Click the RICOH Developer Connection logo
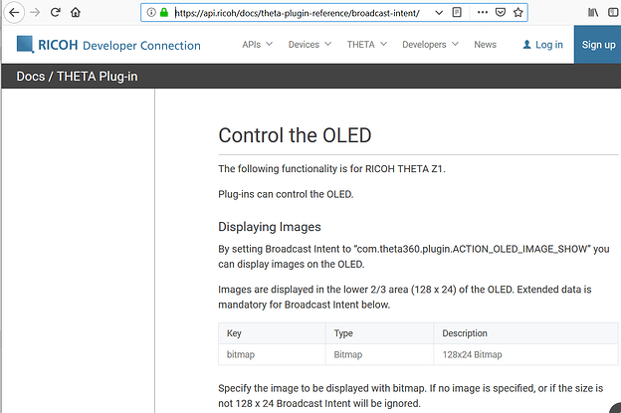Image resolution: width=621 pixels, height=413 pixels. 108,45
